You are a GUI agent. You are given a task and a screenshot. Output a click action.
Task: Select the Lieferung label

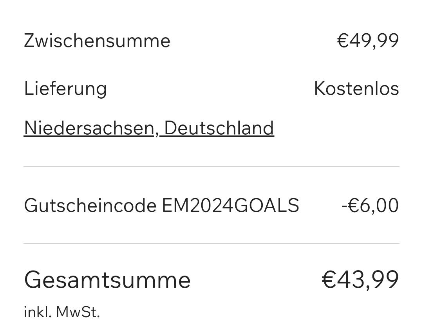coord(65,88)
